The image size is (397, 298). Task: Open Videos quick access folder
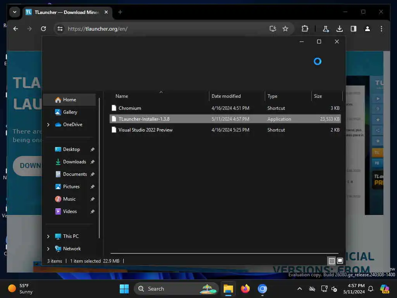pos(70,211)
